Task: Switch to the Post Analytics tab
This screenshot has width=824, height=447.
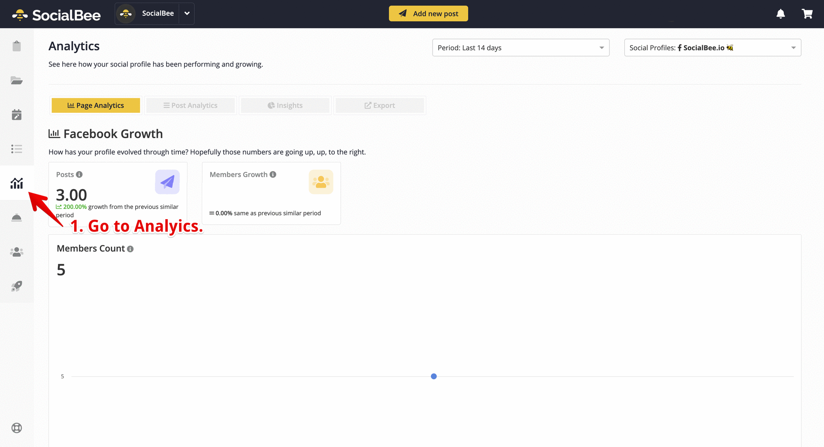Action: pyautogui.click(x=191, y=106)
